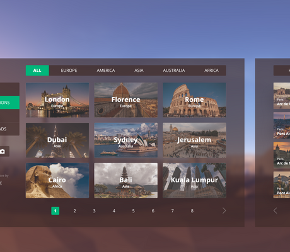This screenshot has height=252, width=290.
Task: Select the Florence thumbnail
Action: pyautogui.click(x=126, y=100)
